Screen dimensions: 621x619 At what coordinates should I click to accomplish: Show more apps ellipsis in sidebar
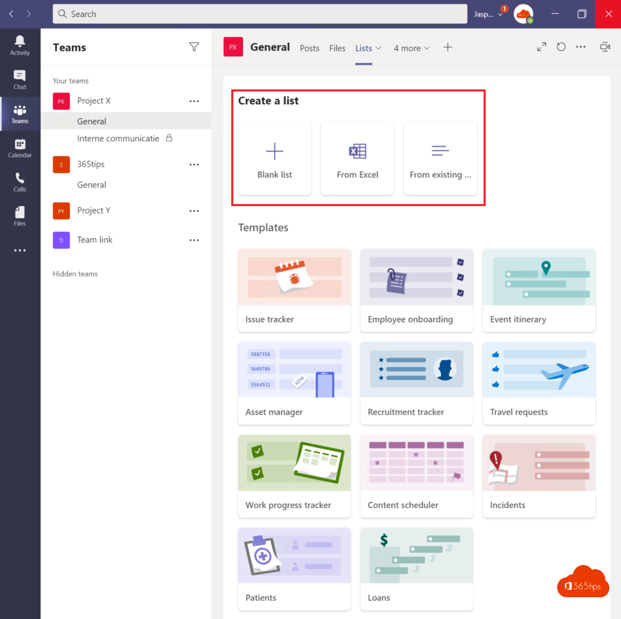20,250
